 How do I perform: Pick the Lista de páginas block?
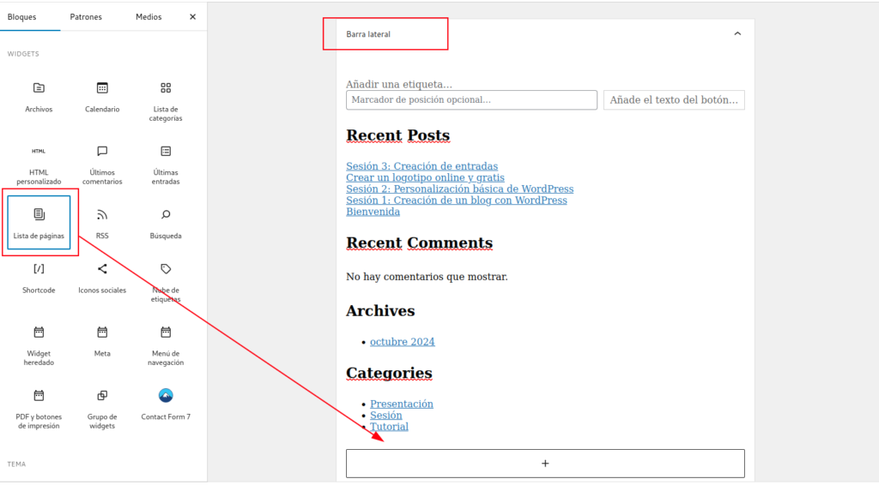39,223
